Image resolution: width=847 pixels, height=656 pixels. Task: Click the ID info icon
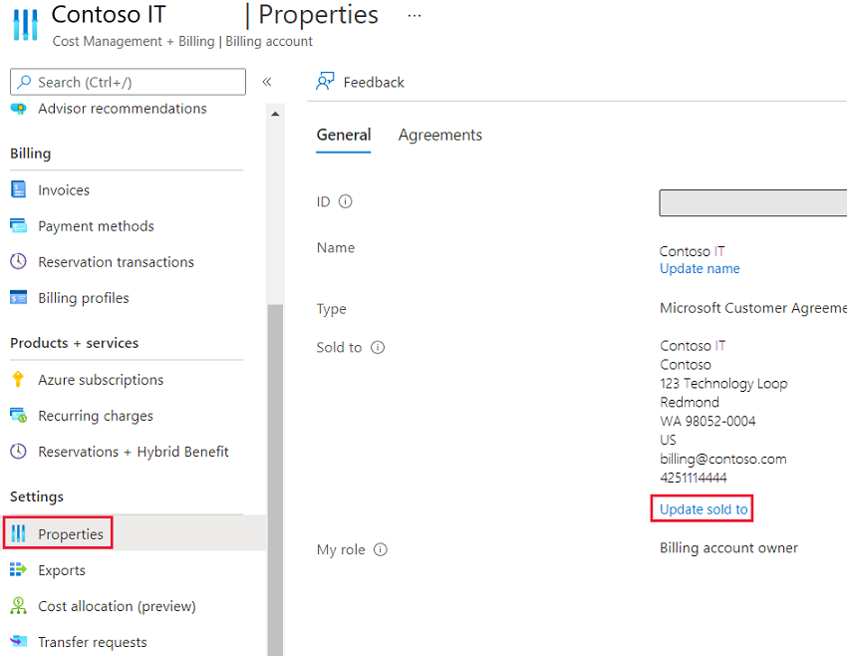pos(345,201)
